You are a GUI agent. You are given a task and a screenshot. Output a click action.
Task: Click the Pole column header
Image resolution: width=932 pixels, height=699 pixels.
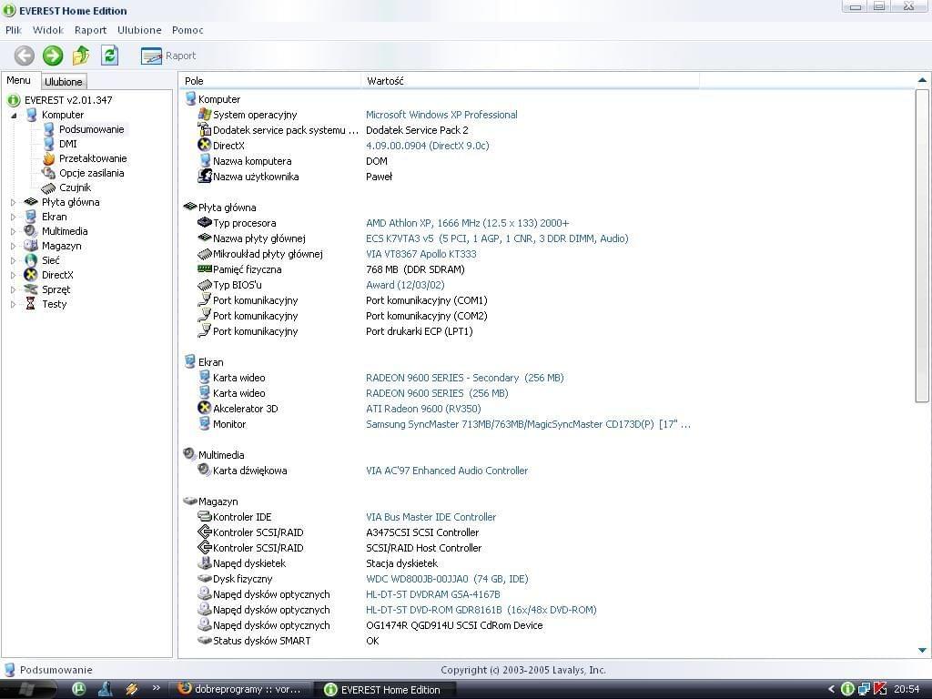(269, 81)
